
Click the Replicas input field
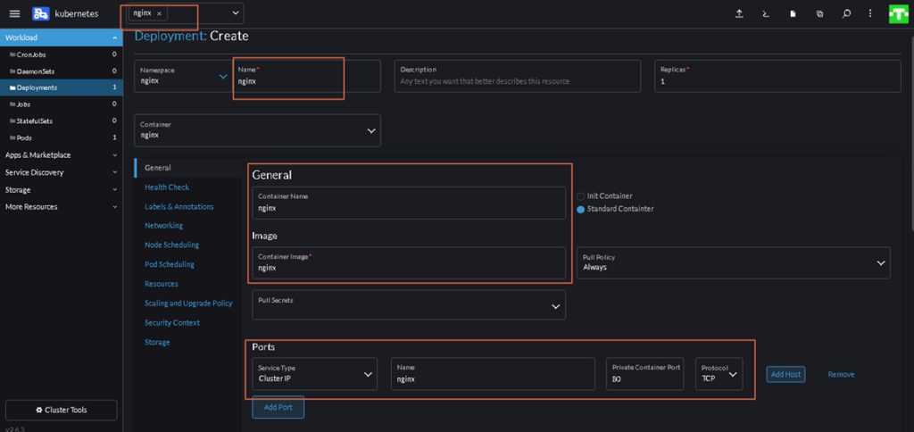click(777, 76)
